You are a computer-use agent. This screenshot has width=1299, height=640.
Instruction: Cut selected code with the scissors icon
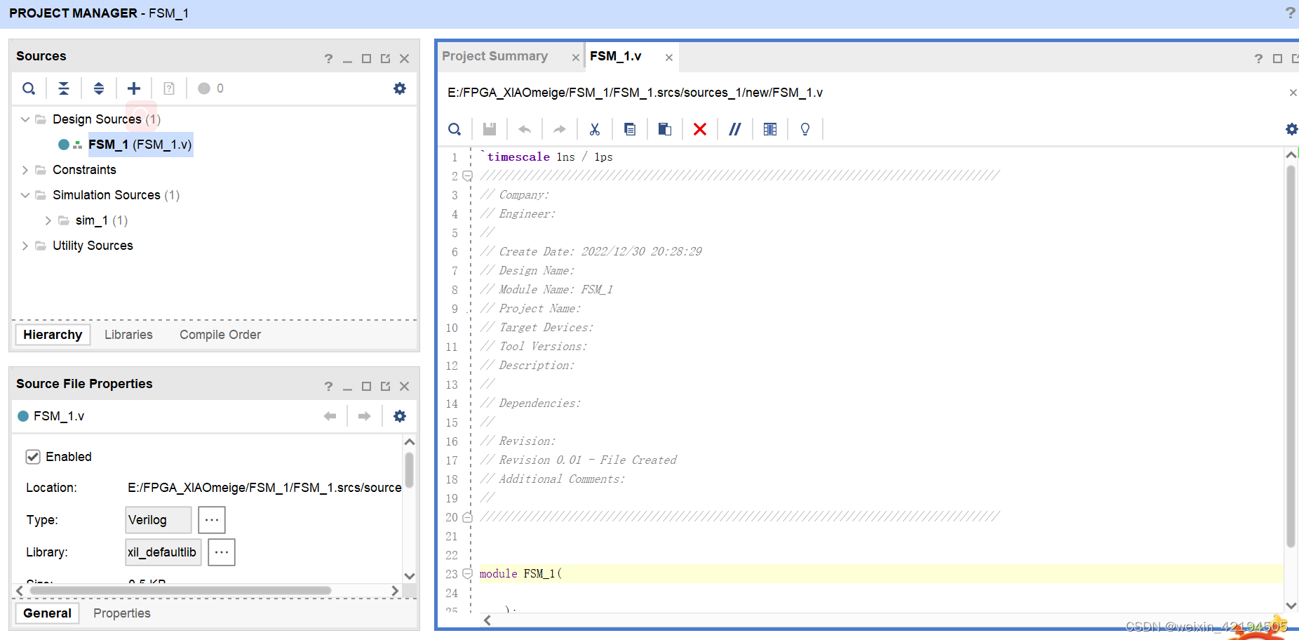coord(595,128)
